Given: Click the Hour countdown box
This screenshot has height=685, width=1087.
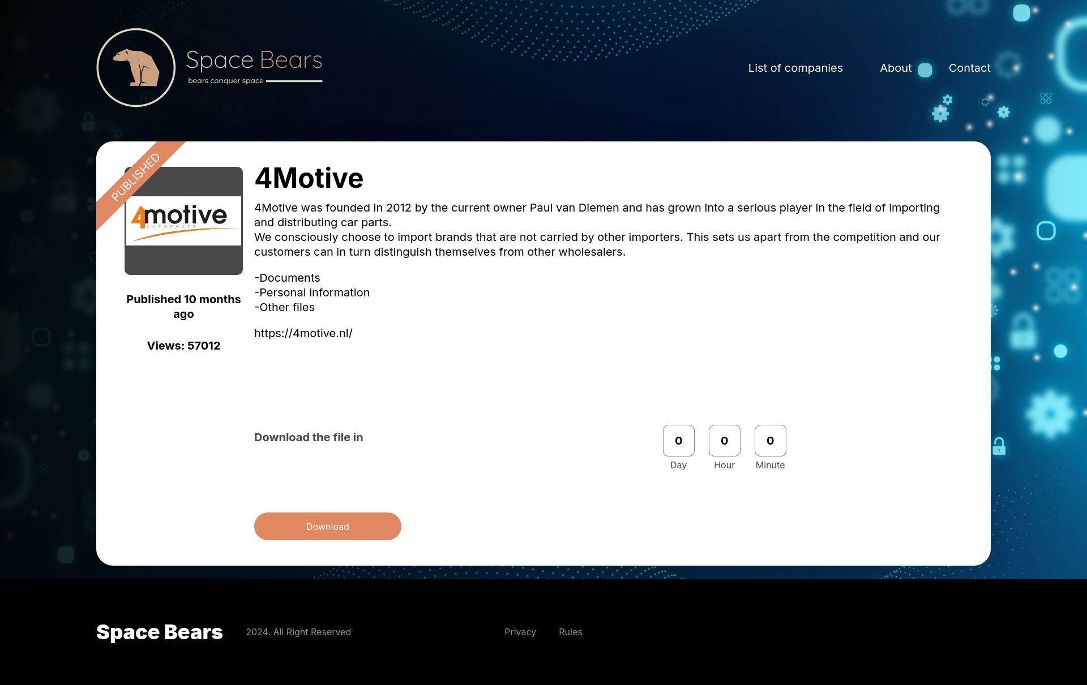Looking at the screenshot, I should coord(724,441).
